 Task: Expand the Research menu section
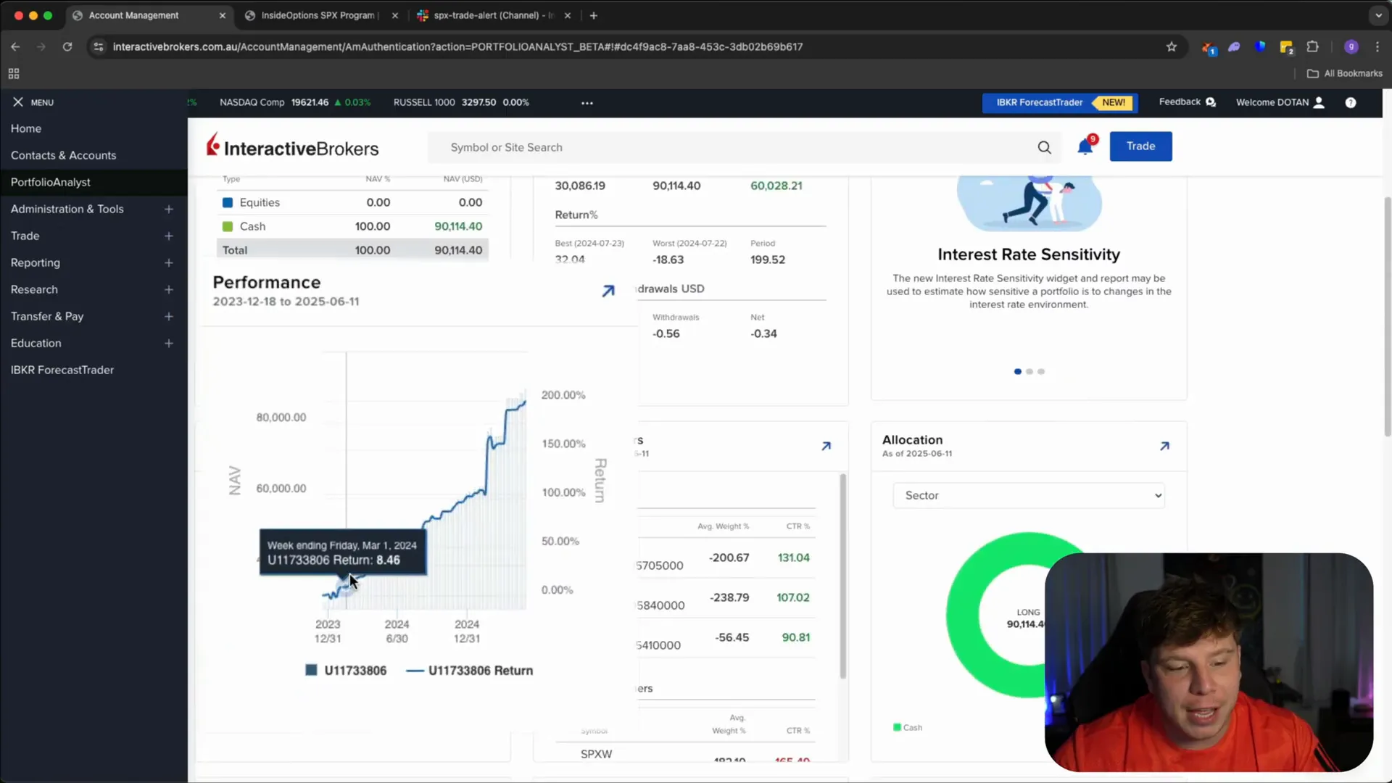click(168, 289)
